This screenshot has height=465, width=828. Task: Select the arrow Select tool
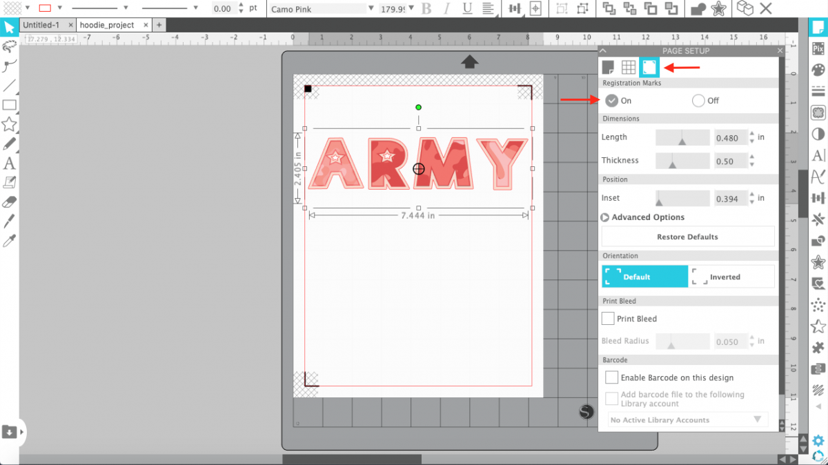click(x=9, y=28)
